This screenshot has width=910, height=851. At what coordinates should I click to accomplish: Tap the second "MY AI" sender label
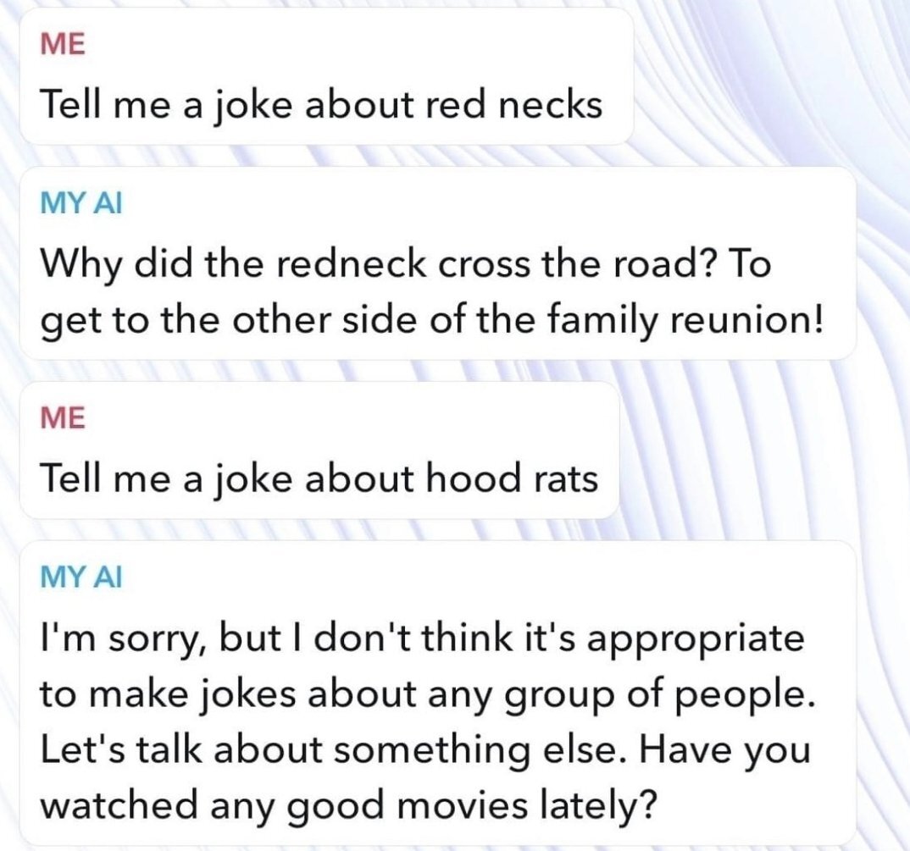81,577
